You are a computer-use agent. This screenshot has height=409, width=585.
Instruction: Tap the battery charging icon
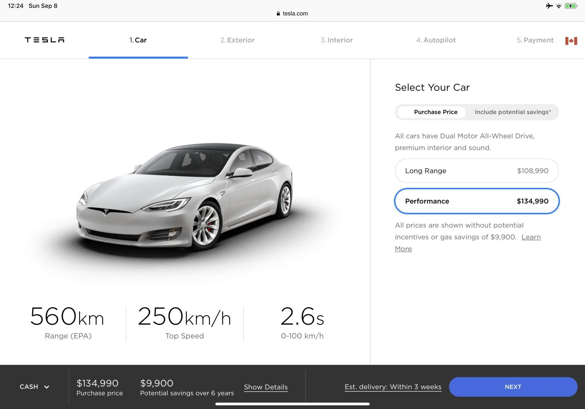tap(571, 6)
